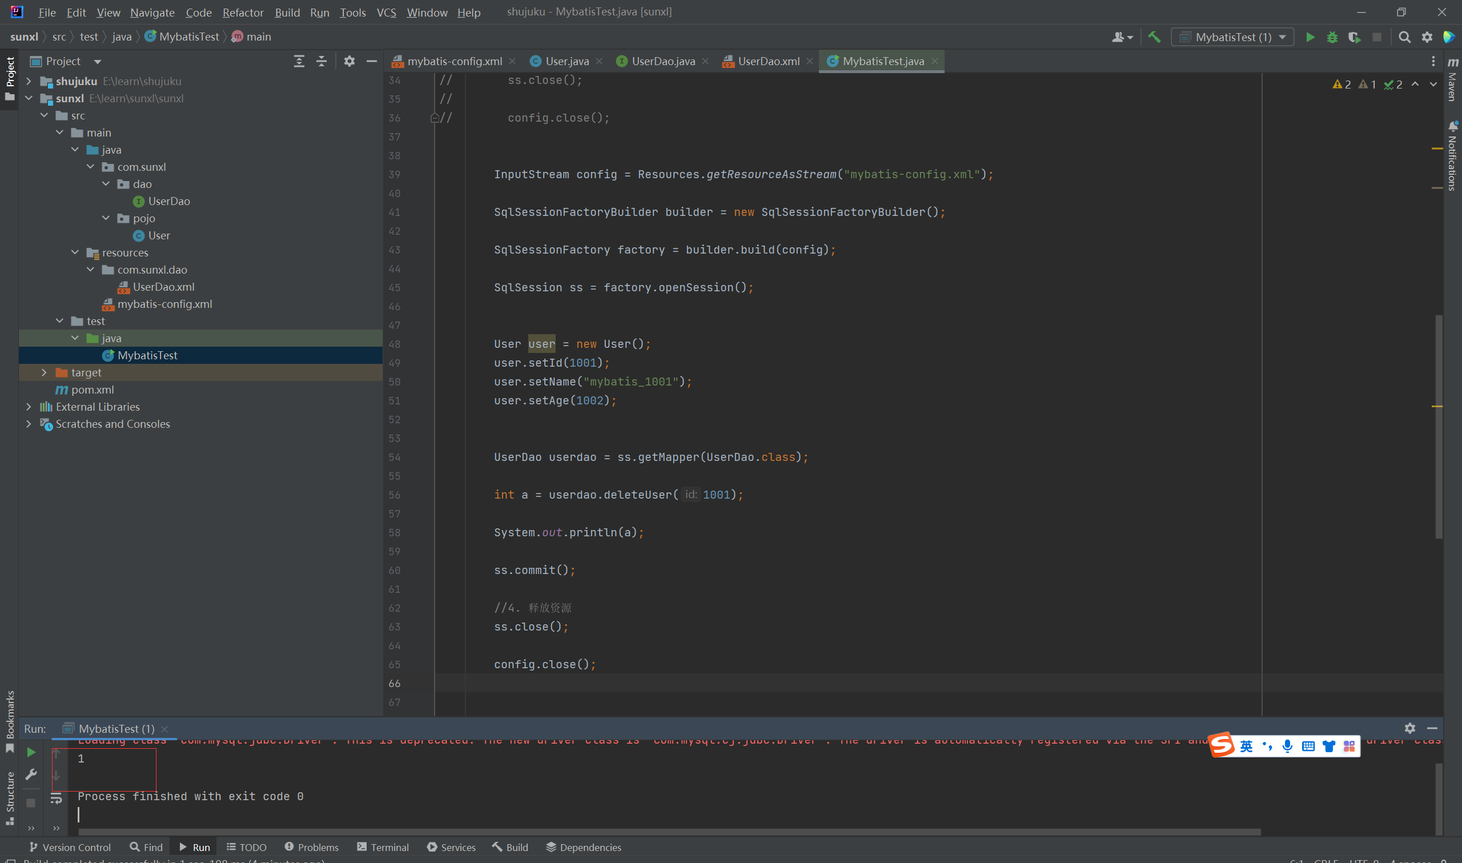Image resolution: width=1462 pixels, height=863 pixels.
Task: Open Project panel options gear icon
Action: pyautogui.click(x=349, y=61)
